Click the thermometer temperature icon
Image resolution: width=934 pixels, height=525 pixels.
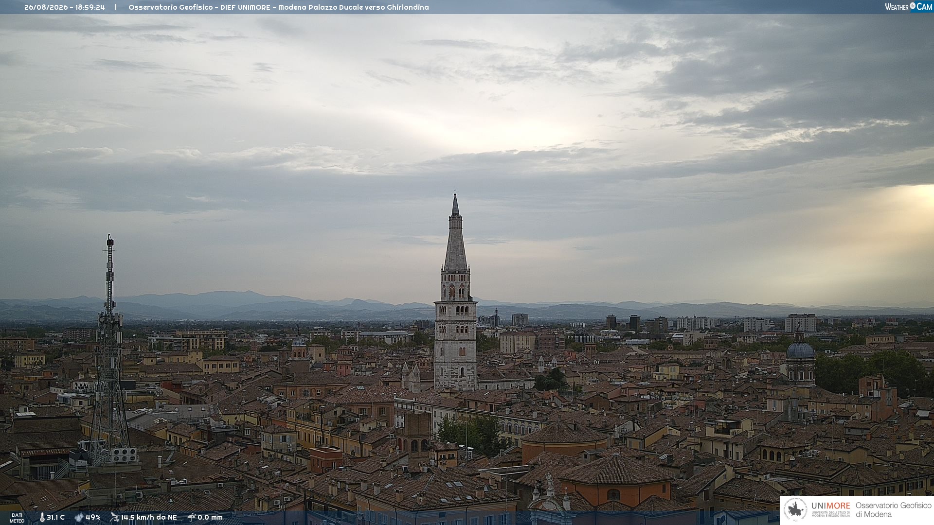coord(42,517)
